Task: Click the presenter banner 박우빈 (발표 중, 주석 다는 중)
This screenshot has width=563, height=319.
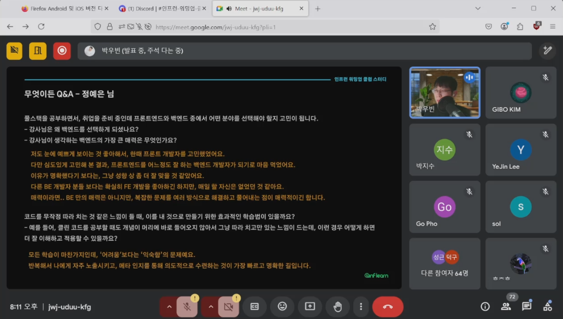Action: (x=305, y=51)
